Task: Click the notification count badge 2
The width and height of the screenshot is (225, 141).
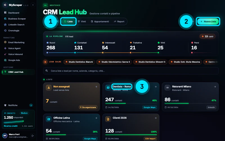Action: pos(31,105)
